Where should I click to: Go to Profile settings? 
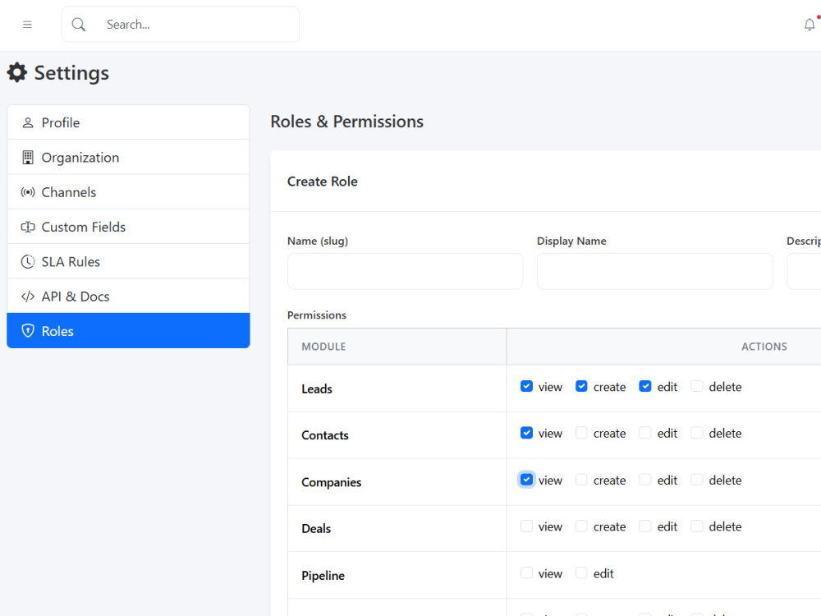128,122
